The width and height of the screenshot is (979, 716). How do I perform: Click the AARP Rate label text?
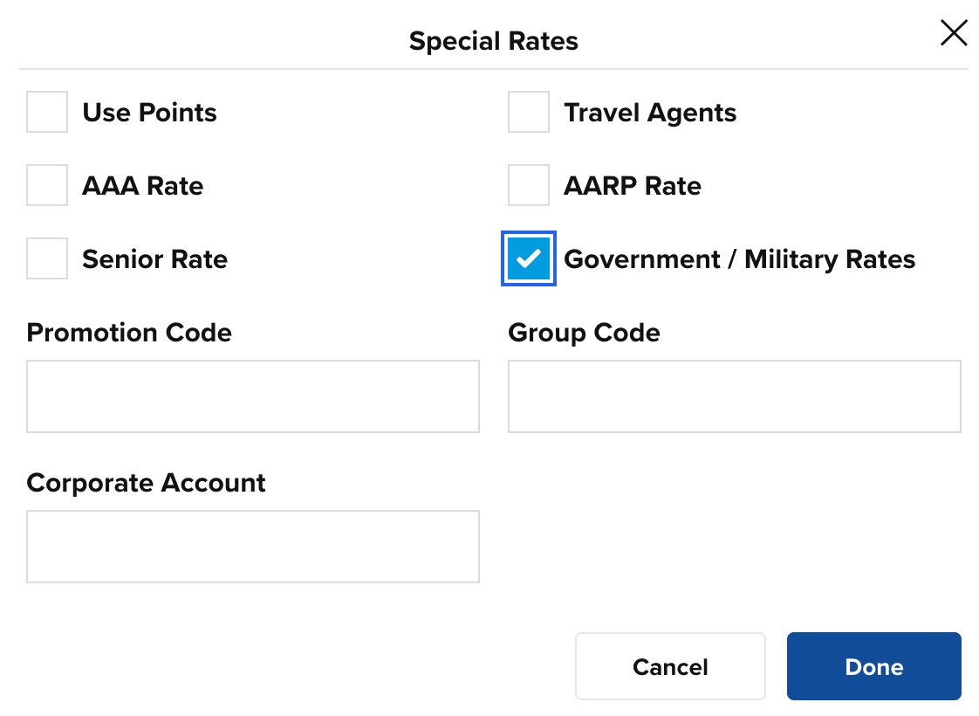coord(632,185)
